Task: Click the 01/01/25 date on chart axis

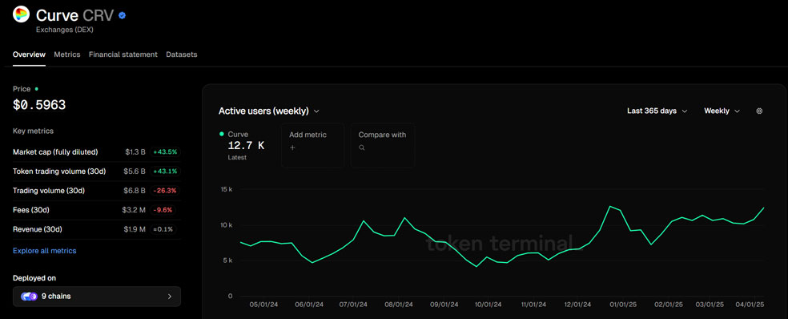Action: [x=622, y=305]
